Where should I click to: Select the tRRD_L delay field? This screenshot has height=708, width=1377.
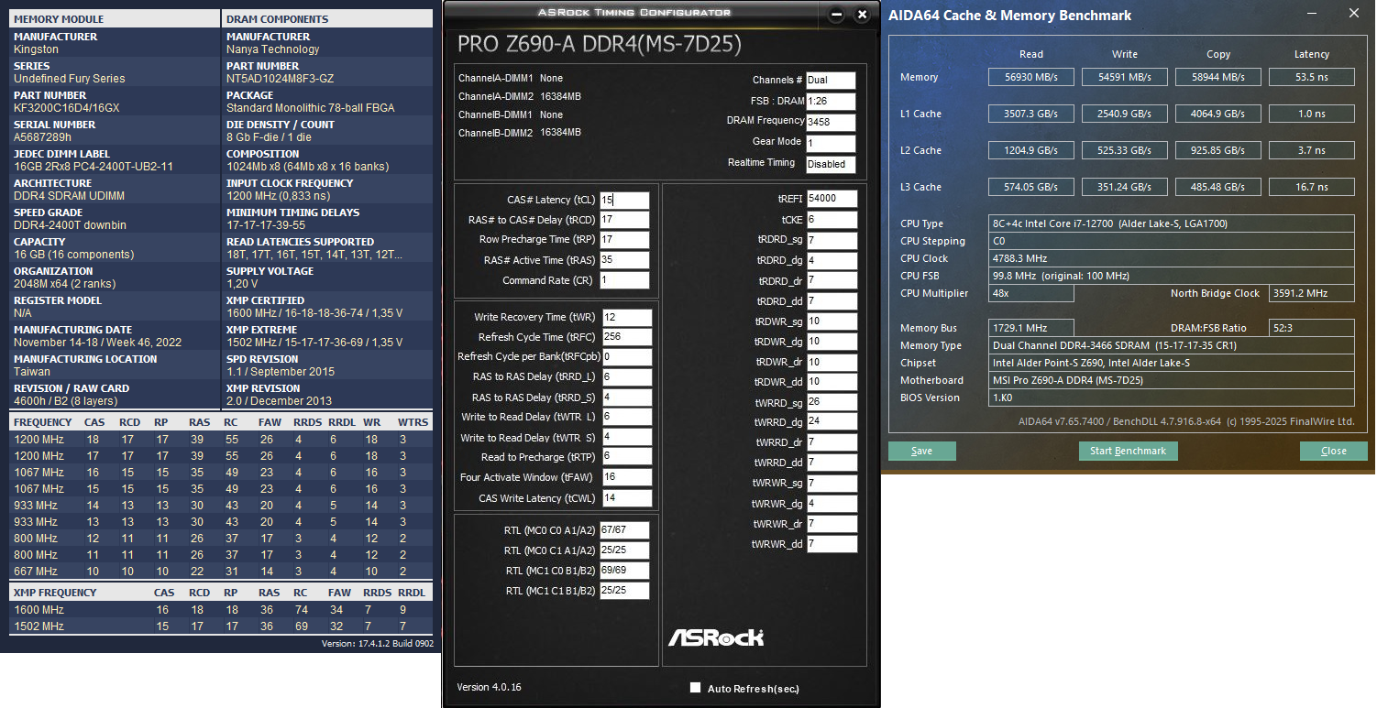tap(627, 377)
